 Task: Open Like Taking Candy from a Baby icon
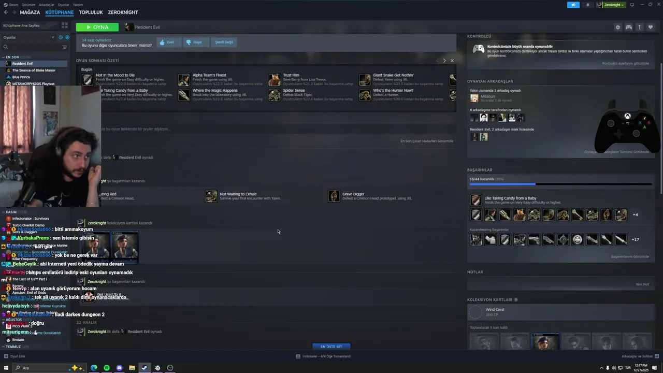pos(476,200)
